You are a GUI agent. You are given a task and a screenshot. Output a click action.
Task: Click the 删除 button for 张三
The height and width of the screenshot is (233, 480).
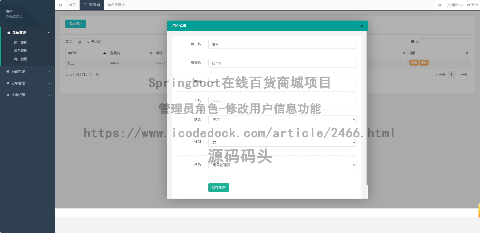click(424, 63)
